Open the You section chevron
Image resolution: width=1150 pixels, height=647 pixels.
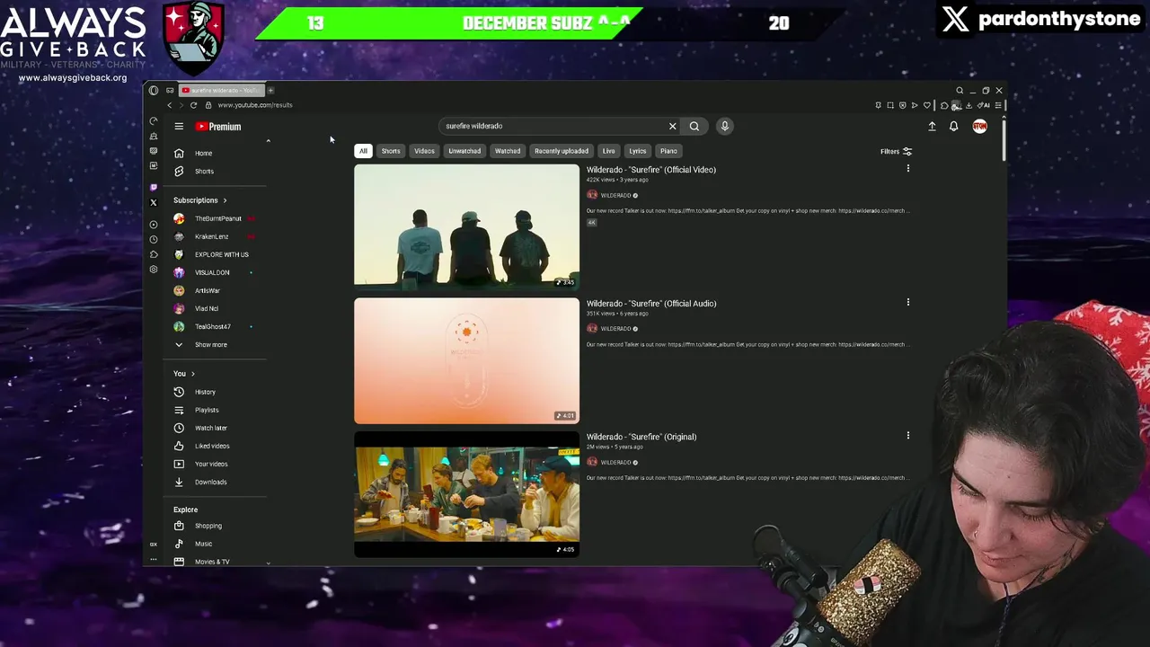point(192,374)
